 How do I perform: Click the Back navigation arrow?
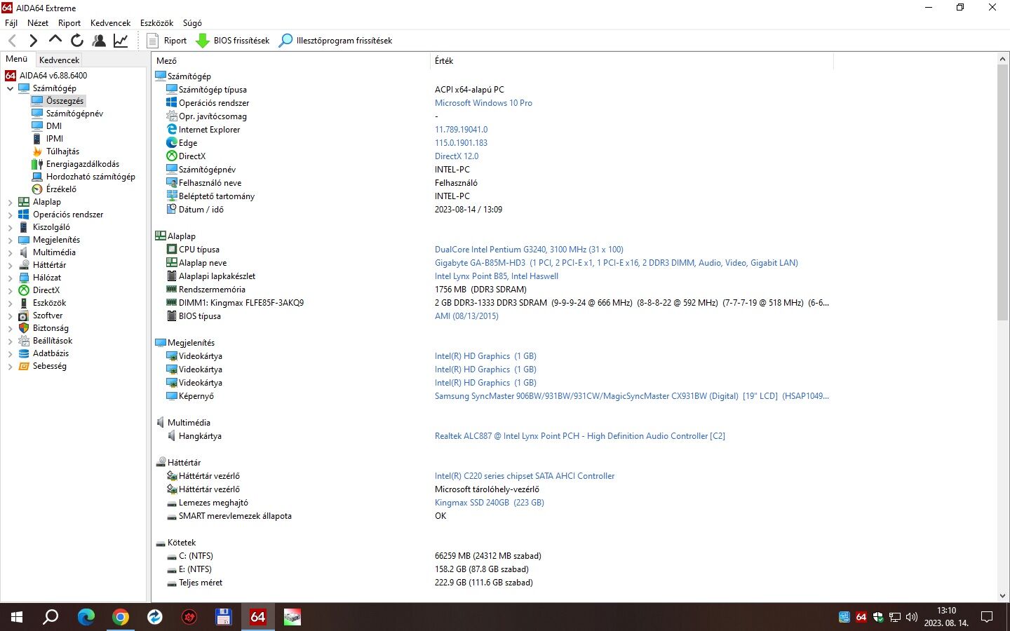point(12,41)
